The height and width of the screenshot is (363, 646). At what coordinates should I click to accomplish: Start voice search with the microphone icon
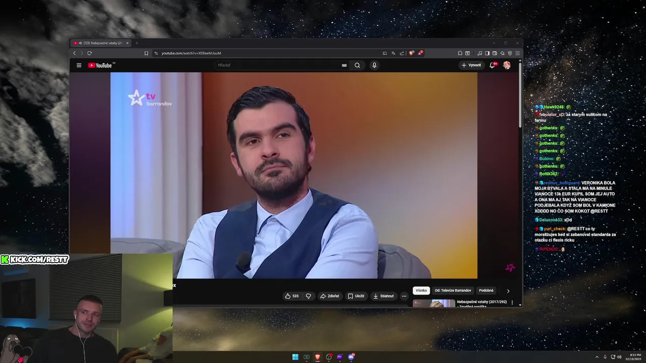click(x=374, y=65)
